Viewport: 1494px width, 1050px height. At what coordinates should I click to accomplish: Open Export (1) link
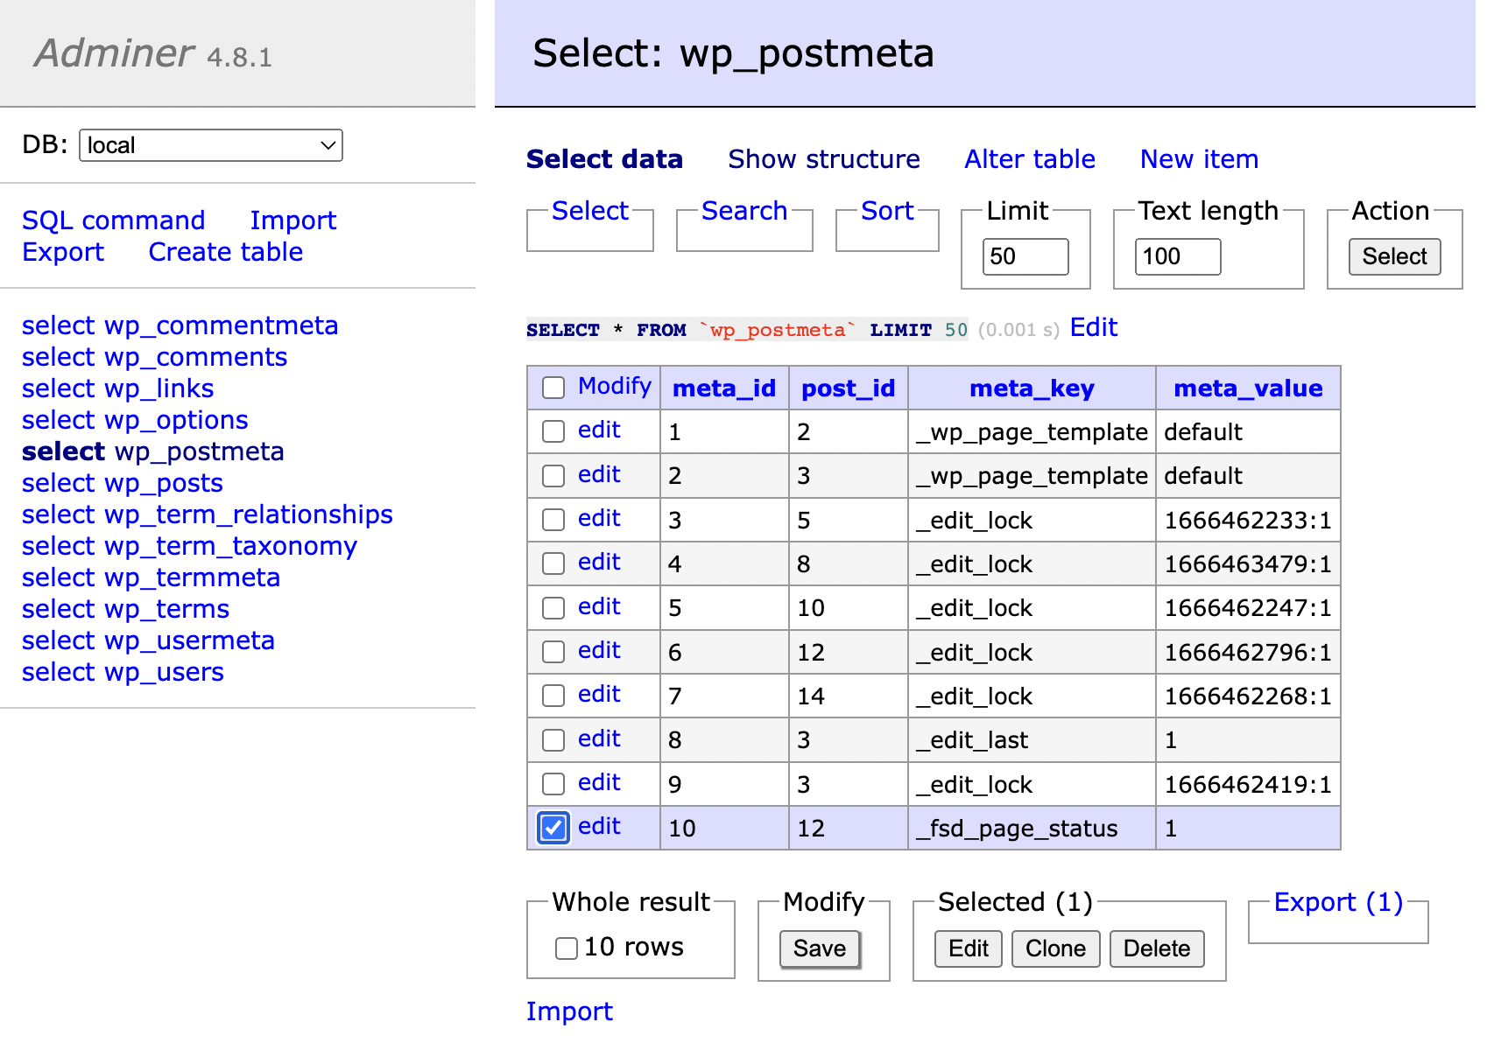click(x=1337, y=902)
